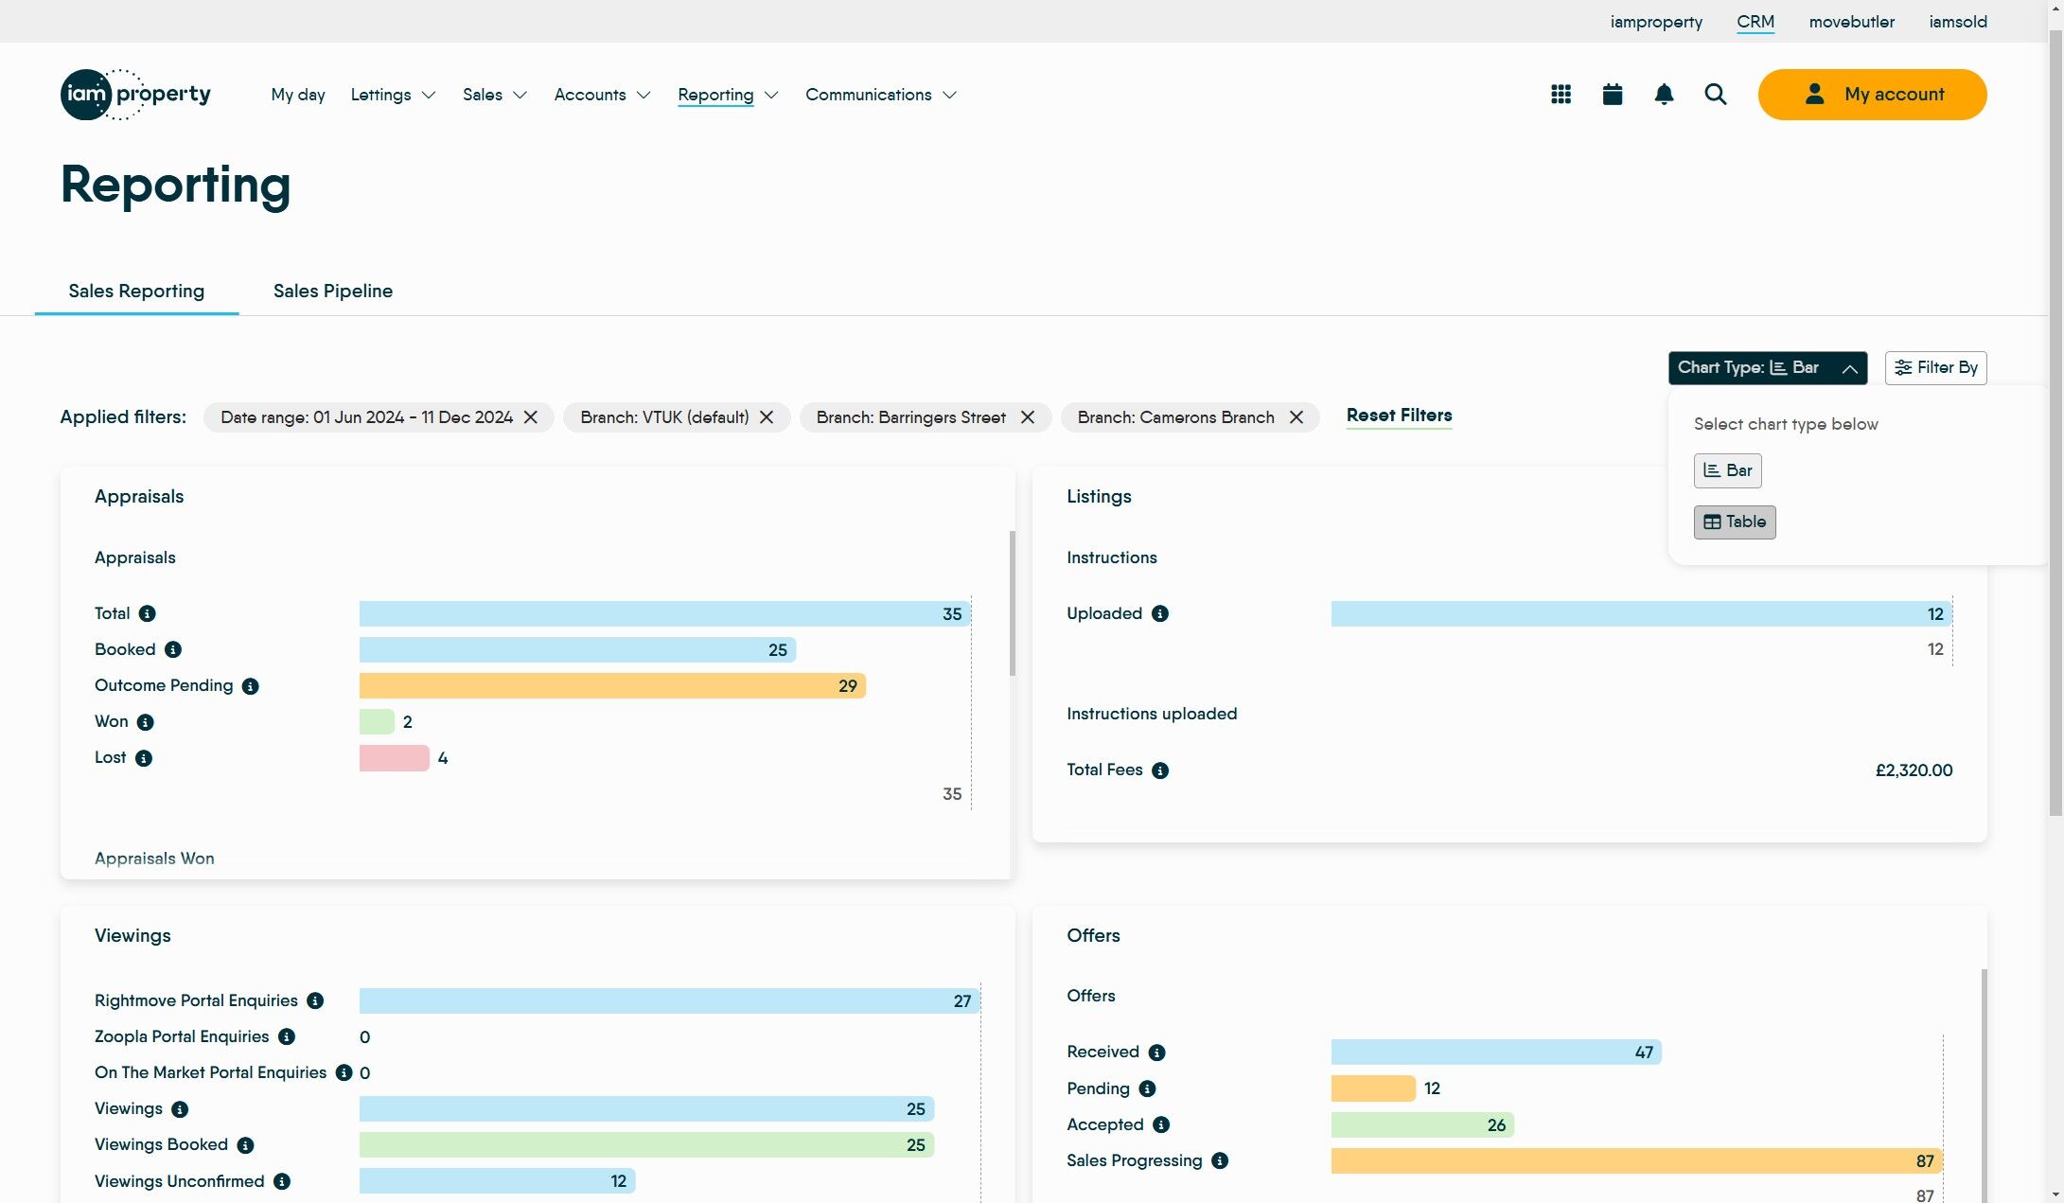Click the notifications bell icon

click(x=1664, y=95)
